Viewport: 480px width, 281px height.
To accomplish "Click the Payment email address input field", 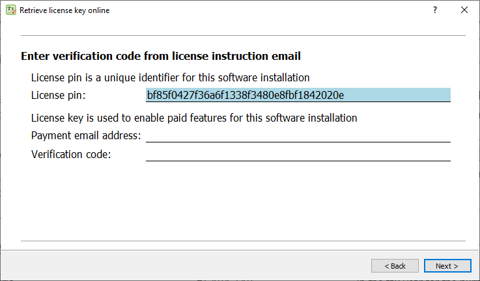I will pyautogui.click(x=298, y=135).
